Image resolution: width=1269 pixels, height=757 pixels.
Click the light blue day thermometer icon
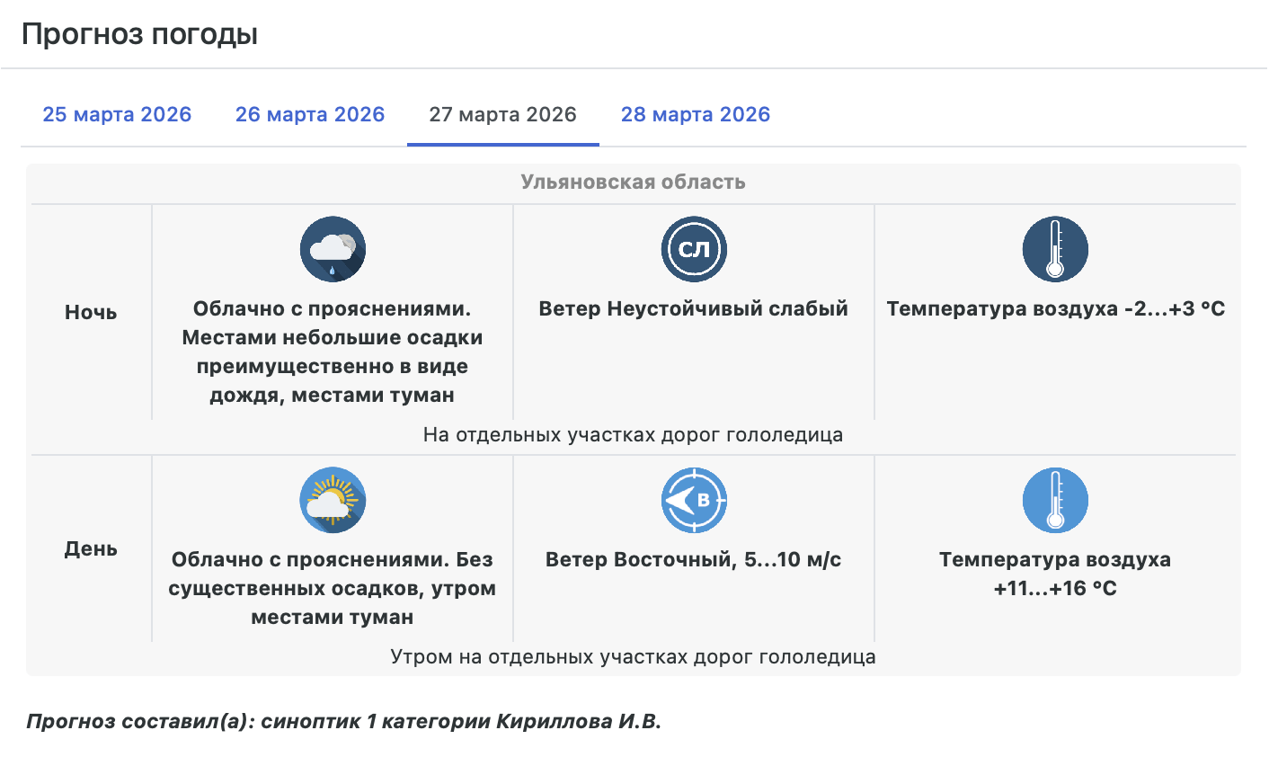click(x=1055, y=500)
